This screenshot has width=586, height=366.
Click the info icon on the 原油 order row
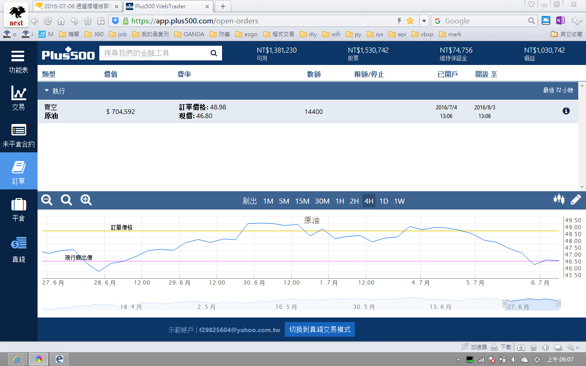(x=566, y=111)
